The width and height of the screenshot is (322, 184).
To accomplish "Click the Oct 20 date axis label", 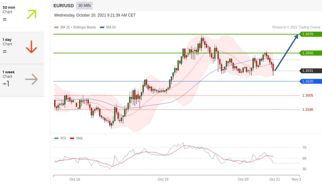I will 243,179.
